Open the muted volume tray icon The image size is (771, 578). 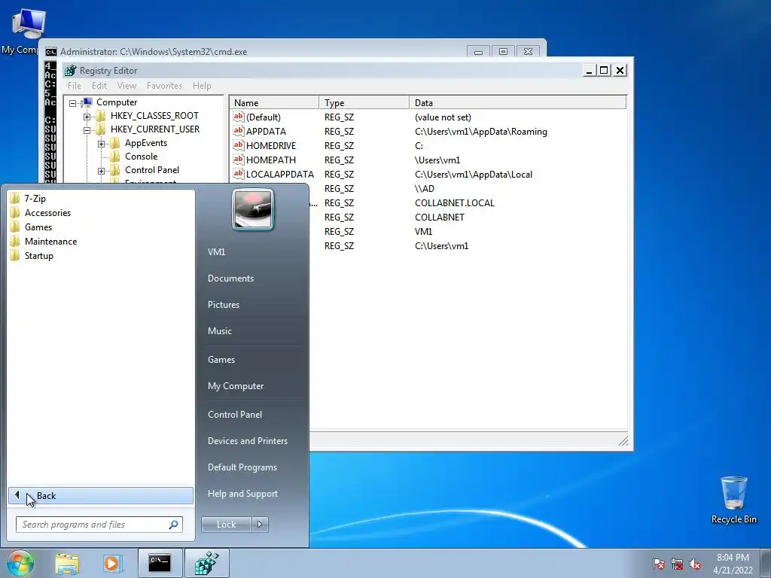[695, 564]
